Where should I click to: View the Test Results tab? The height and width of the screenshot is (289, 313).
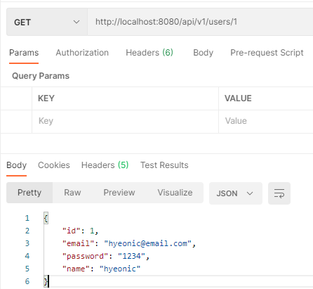(164, 165)
